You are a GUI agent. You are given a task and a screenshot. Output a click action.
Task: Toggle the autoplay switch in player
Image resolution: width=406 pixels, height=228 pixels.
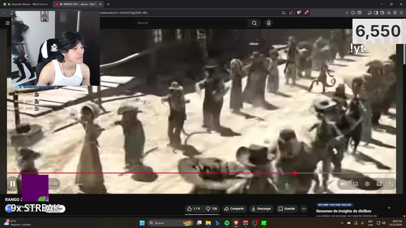tap(344, 184)
